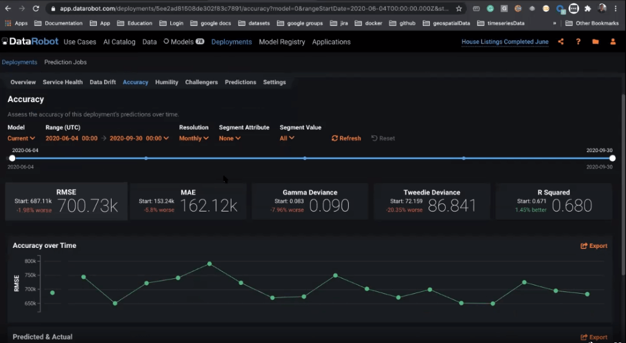Click the DataRobot logo
The height and width of the screenshot is (343, 626).
coord(32,42)
